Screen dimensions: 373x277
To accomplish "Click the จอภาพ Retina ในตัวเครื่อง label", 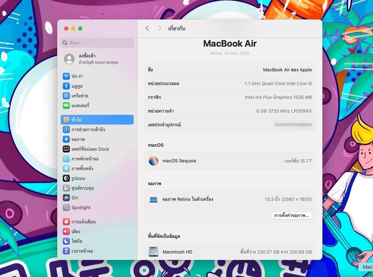I will 187,199.
